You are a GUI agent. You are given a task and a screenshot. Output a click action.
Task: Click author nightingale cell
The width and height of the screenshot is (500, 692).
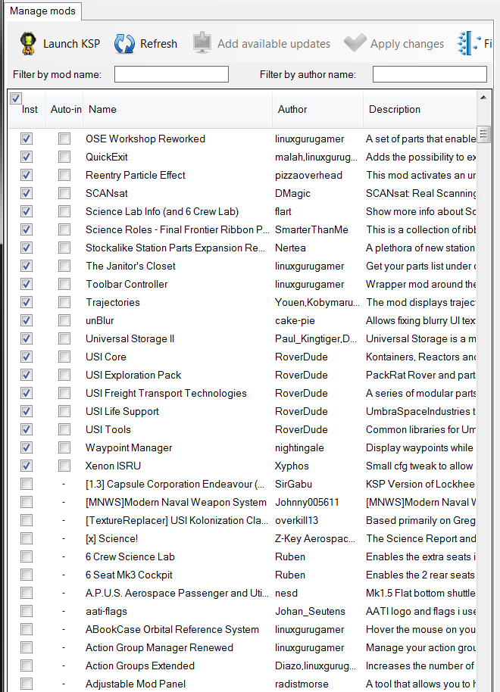[299, 447]
